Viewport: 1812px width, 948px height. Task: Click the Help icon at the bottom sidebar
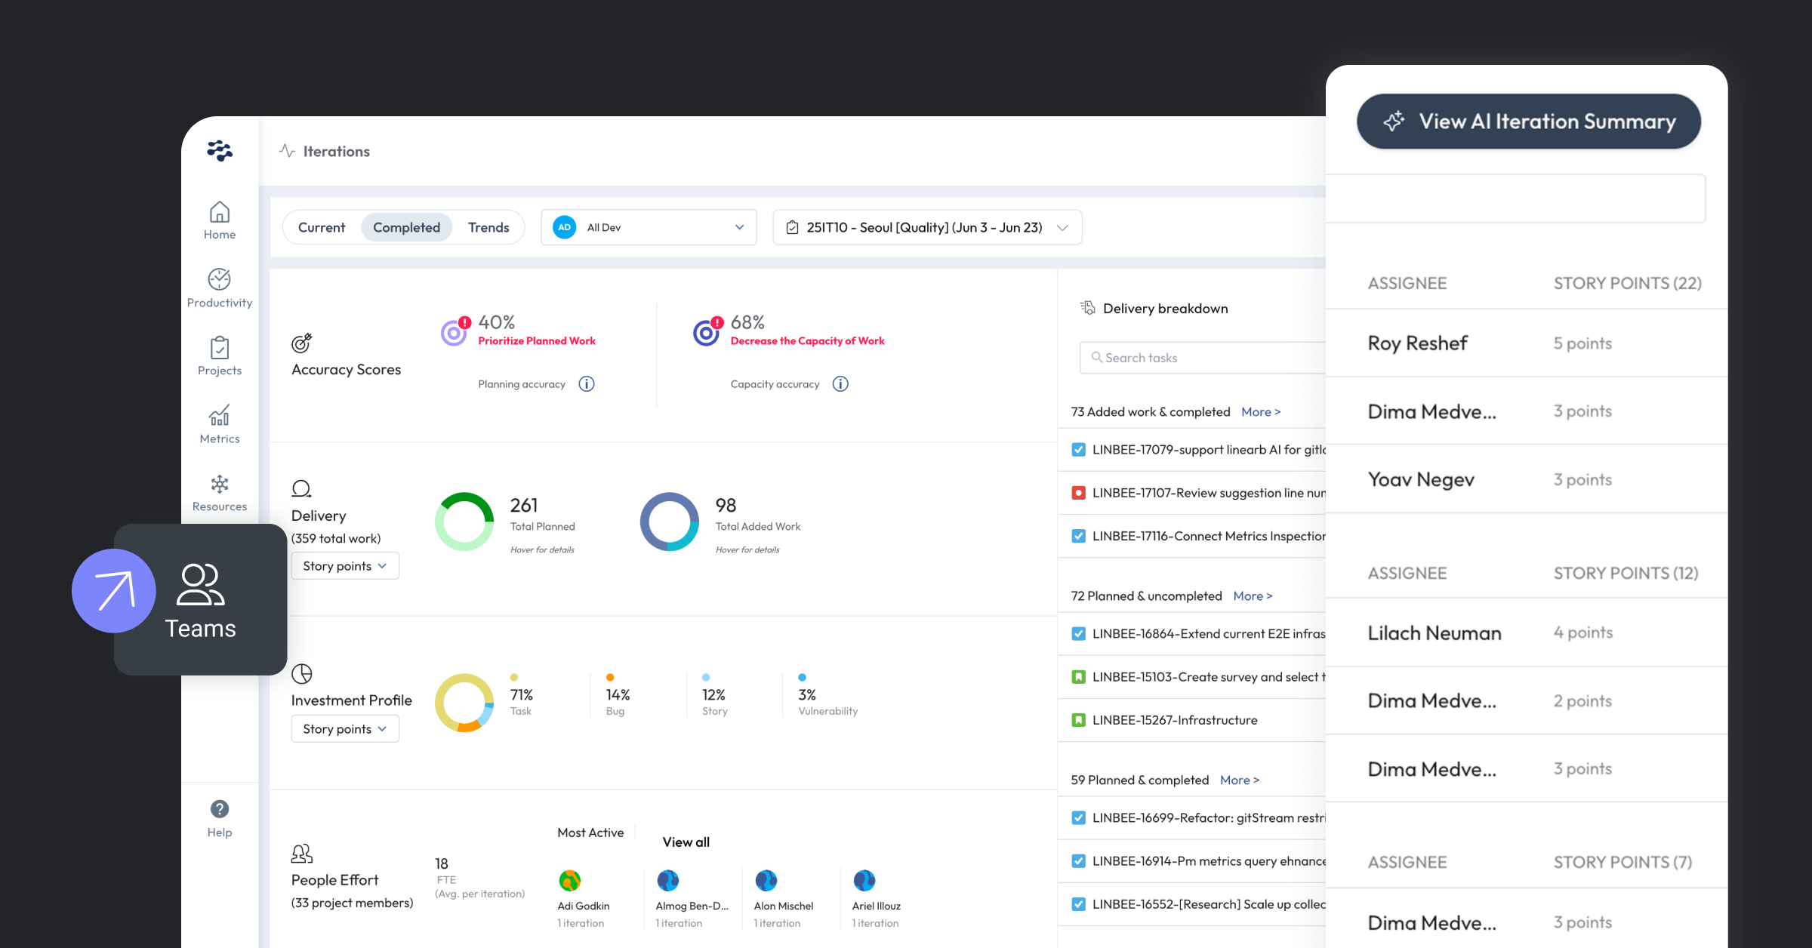click(219, 817)
